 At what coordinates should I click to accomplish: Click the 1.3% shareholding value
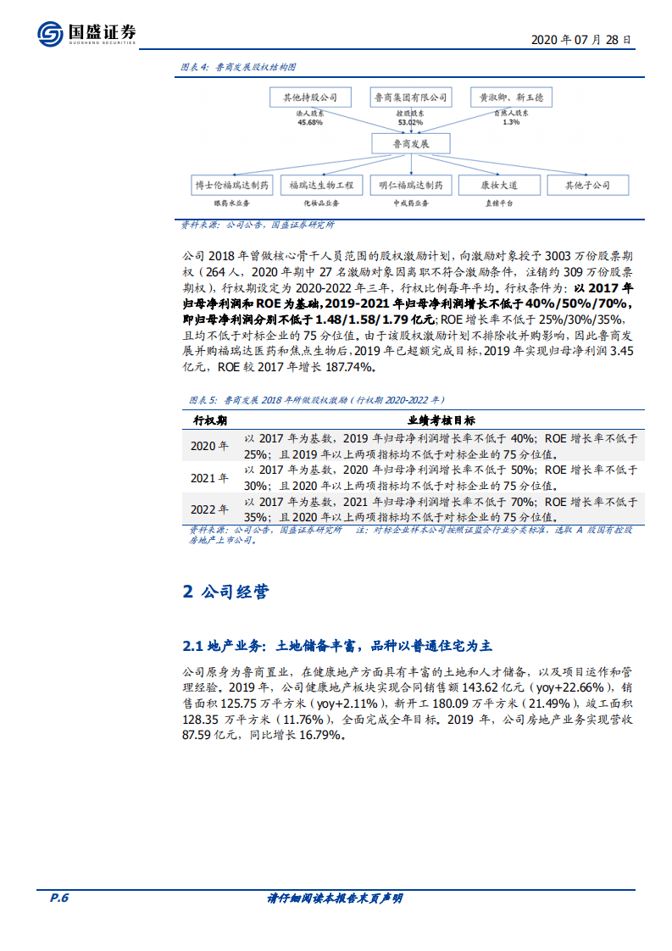511,122
